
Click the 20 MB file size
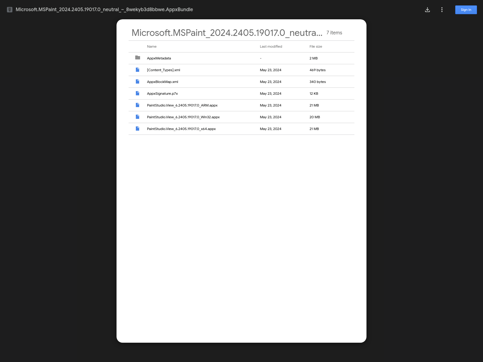tap(315, 117)
